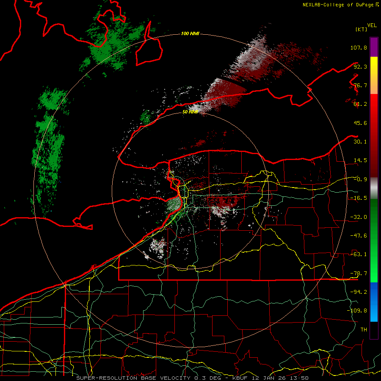Screen dimensions: 381x381
Task: Click the gray near-zero segment of color bar
Action: 374,188
